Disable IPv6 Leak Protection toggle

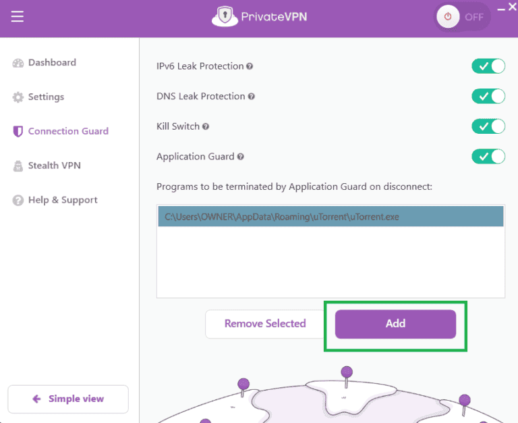(488, 66)
